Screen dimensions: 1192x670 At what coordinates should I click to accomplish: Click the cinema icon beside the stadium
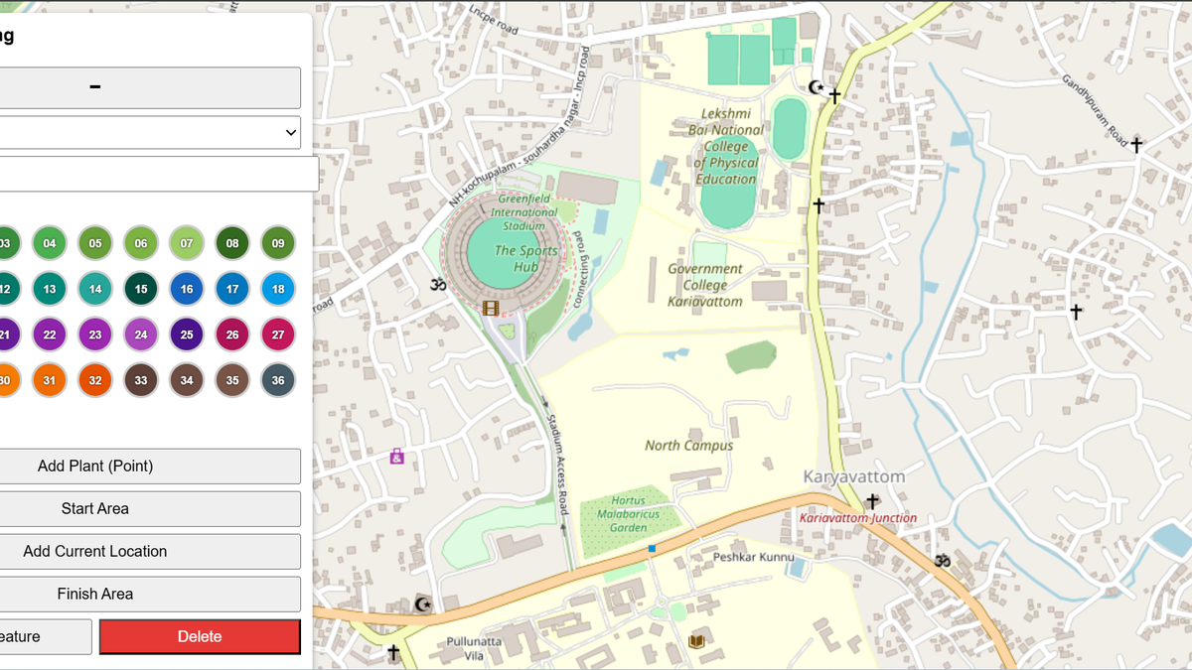490,308
